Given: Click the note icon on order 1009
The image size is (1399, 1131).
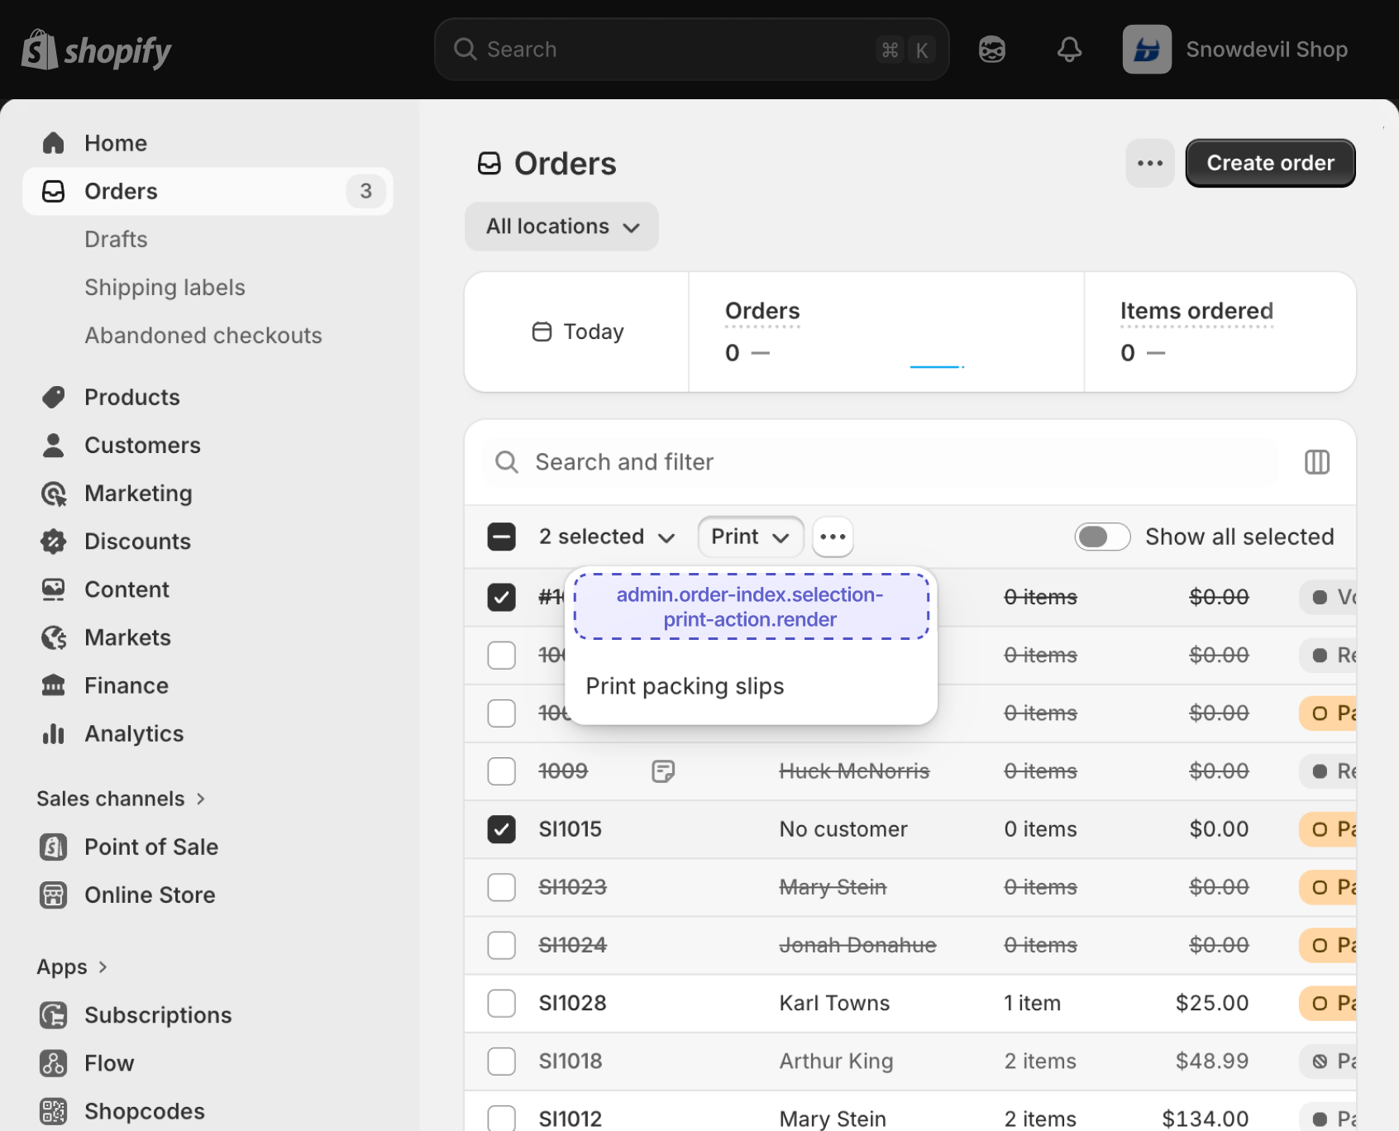Looking at the screenshot, I should 663,771.
